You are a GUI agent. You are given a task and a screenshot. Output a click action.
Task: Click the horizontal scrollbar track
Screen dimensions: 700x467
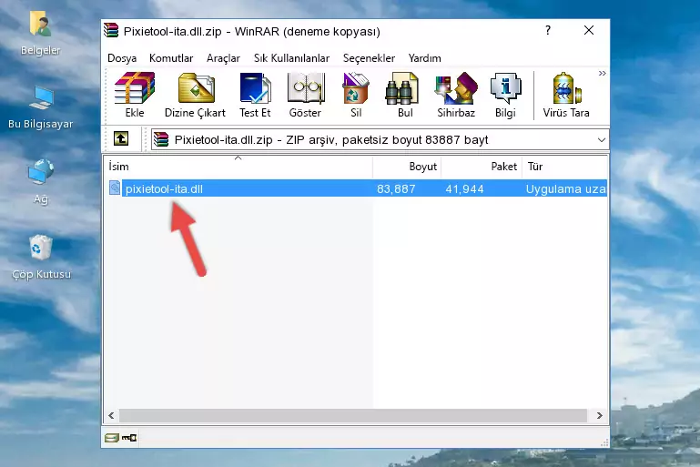point(352,416)
